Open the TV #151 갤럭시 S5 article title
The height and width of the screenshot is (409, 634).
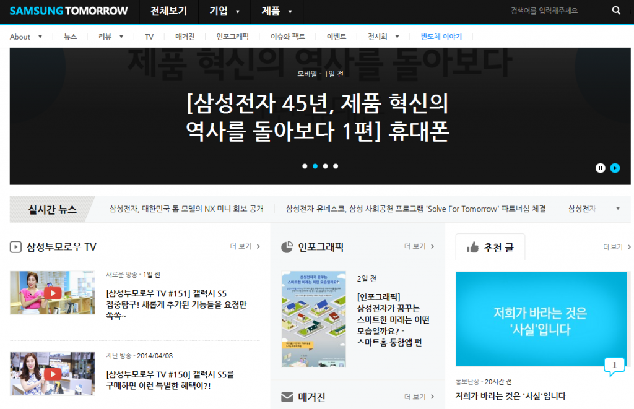[176, 304]
